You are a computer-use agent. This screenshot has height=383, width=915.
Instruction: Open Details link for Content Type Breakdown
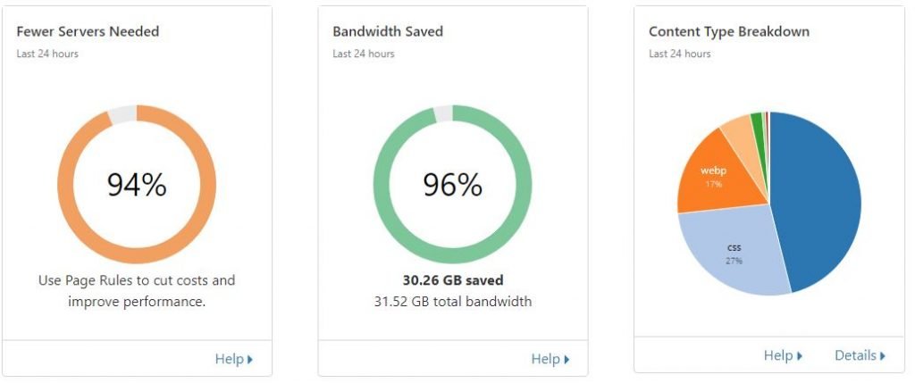(x=855, y=355)
